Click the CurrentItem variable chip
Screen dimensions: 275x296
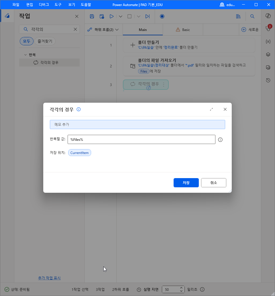click(80, 153)
